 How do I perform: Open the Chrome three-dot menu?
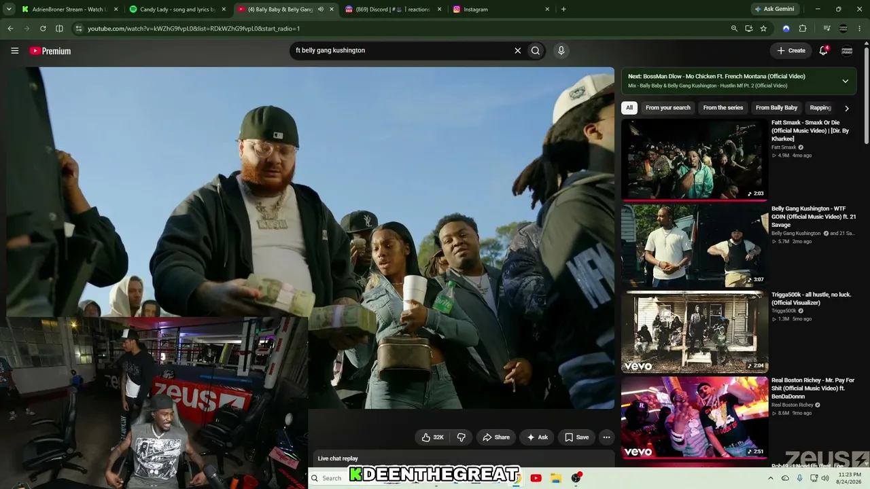click(860, 29)
